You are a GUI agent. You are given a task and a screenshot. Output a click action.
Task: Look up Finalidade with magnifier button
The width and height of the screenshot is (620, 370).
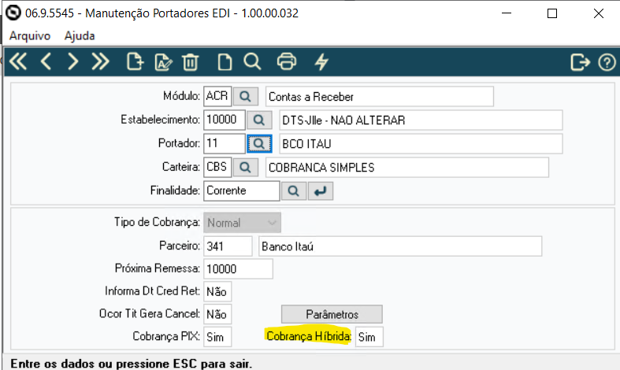pyautogui.click(x=293, y=191)
